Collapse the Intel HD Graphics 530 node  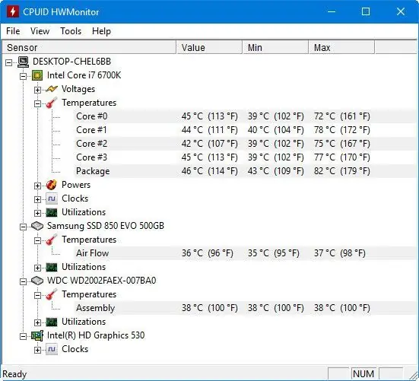[x=24, y=336]
